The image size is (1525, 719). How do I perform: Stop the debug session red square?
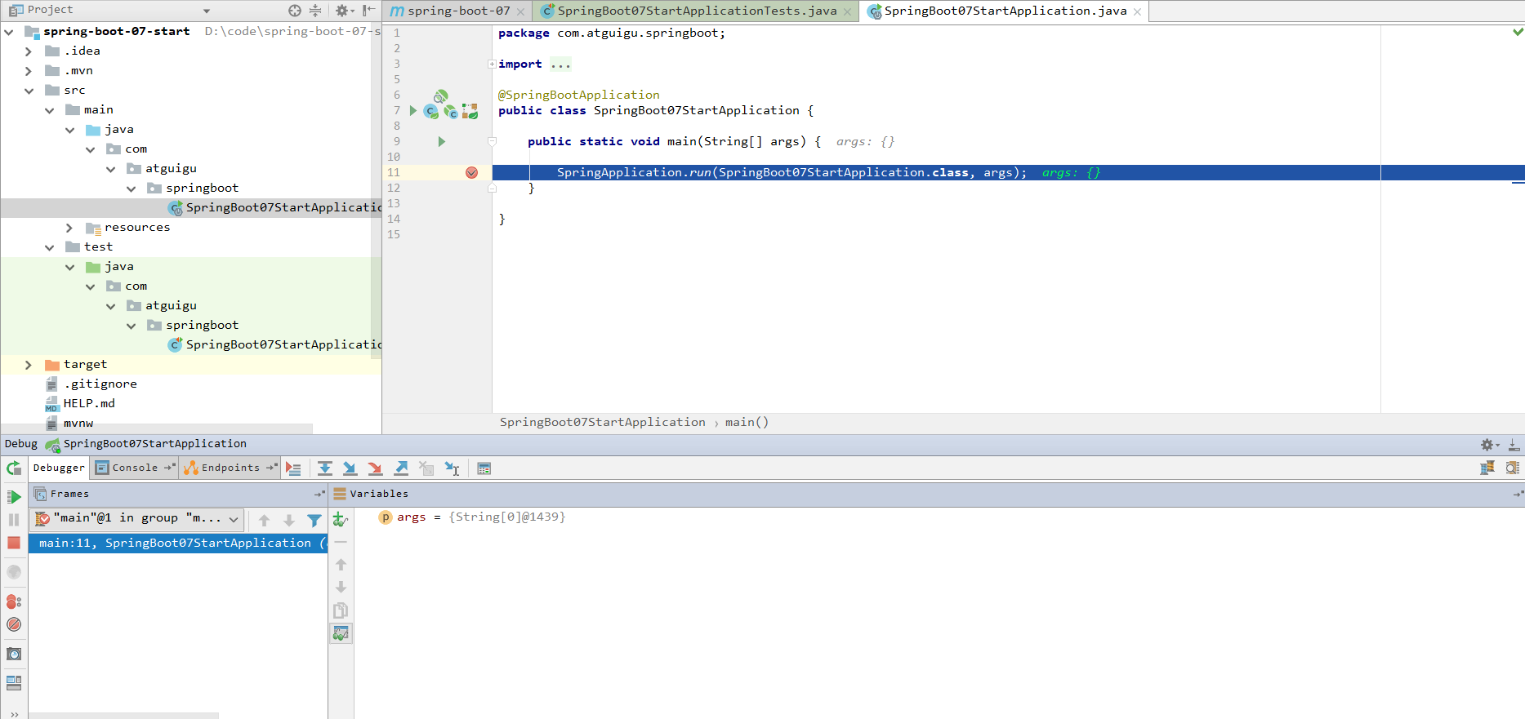point(14,543)
